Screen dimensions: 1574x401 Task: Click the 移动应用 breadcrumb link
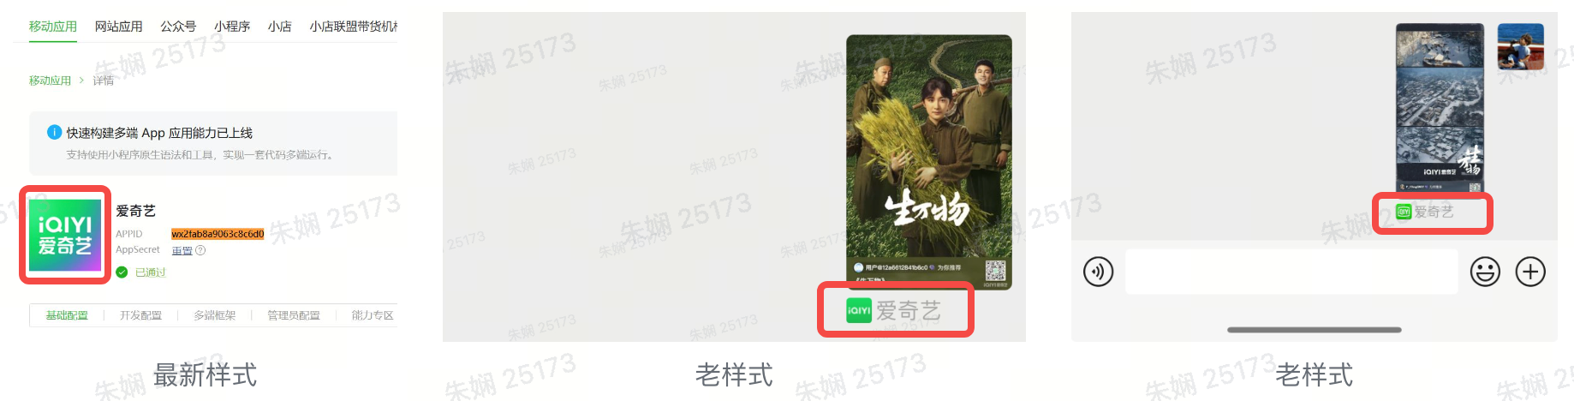(x=50, y=81)
